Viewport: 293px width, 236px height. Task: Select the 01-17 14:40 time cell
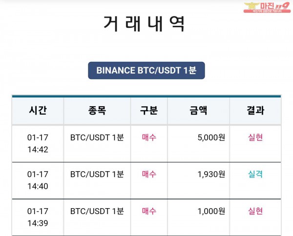38,180
